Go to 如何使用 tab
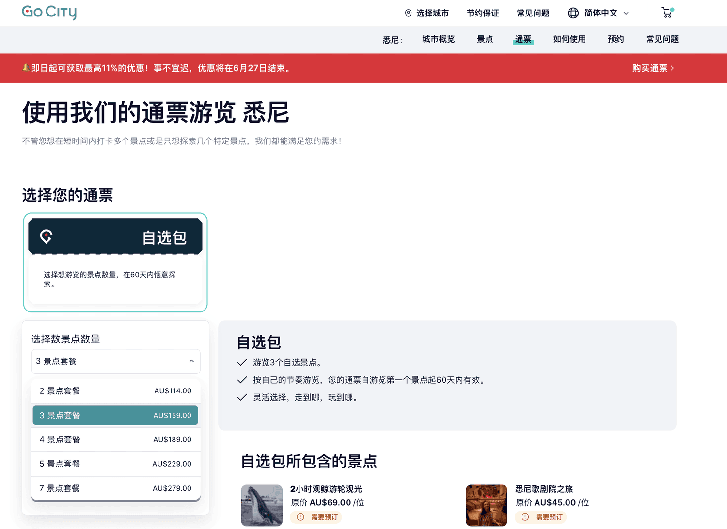The width and height of the screenshot is (727, 529). 569,39
